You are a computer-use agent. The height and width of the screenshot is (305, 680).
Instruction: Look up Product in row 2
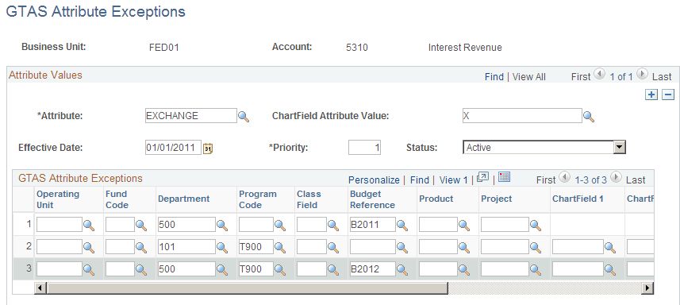tap(464, 247)
